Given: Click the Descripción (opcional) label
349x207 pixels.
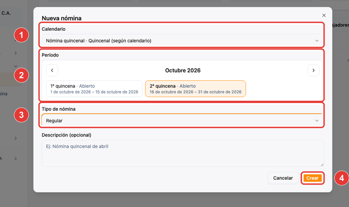Looking at the screenshot, I should (66, 135).
